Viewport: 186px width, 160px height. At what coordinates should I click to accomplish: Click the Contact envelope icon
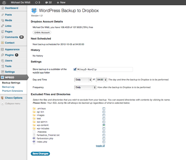2,43
